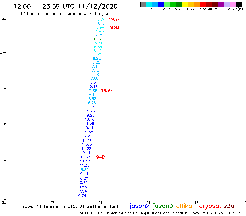
Task: Click the -36 latitude axis label
Action: click(x=3, y=124)
